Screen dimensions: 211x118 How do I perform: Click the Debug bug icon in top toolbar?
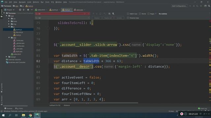point(194,6)
